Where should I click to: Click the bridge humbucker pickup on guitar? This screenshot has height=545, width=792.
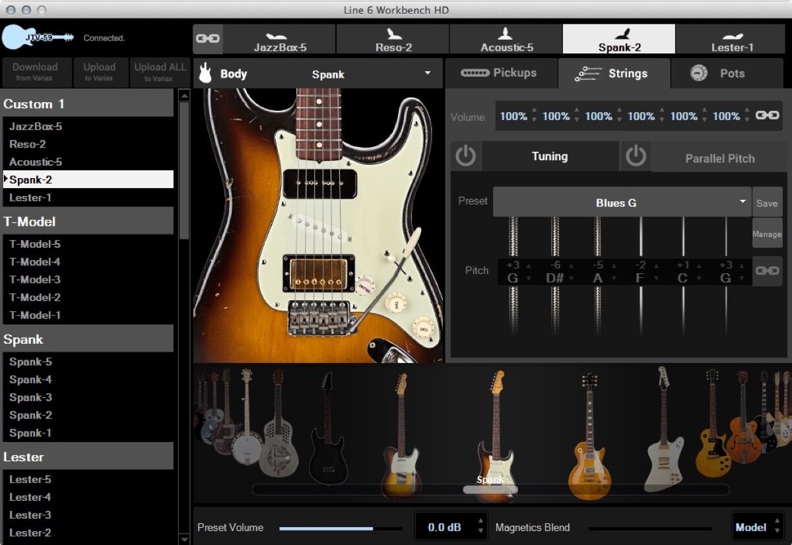click(319, 274)
